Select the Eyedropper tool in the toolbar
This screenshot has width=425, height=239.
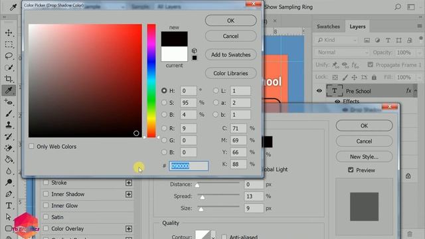9,90
